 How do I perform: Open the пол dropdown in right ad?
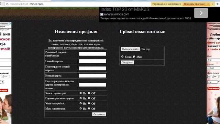[x=213, y=82]
